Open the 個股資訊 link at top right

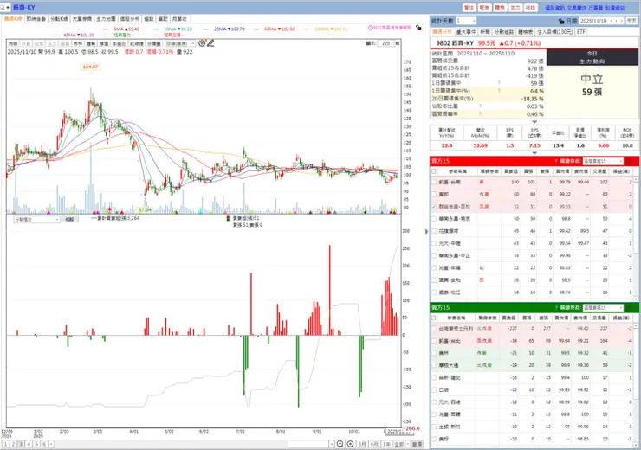pos(554,8)
